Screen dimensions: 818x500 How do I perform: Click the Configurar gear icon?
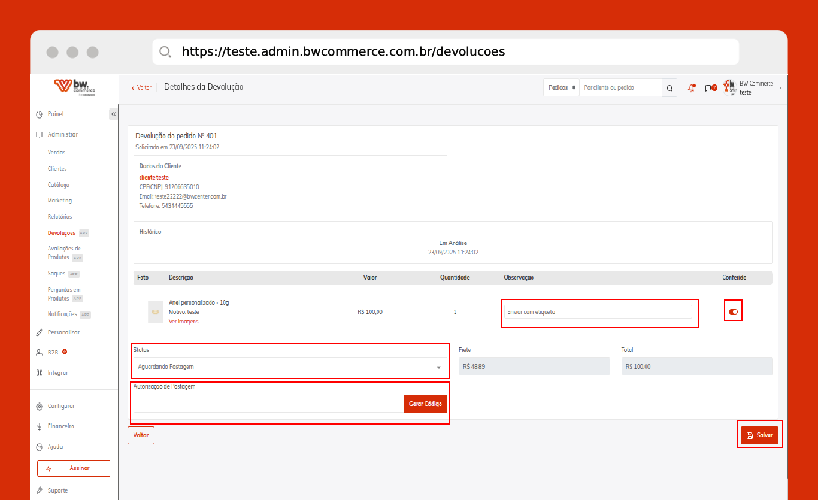click(x=39, y=406)
